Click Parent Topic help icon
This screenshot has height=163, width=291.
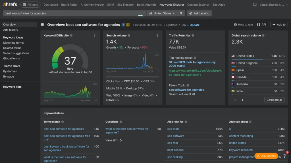tap(188, 85)
